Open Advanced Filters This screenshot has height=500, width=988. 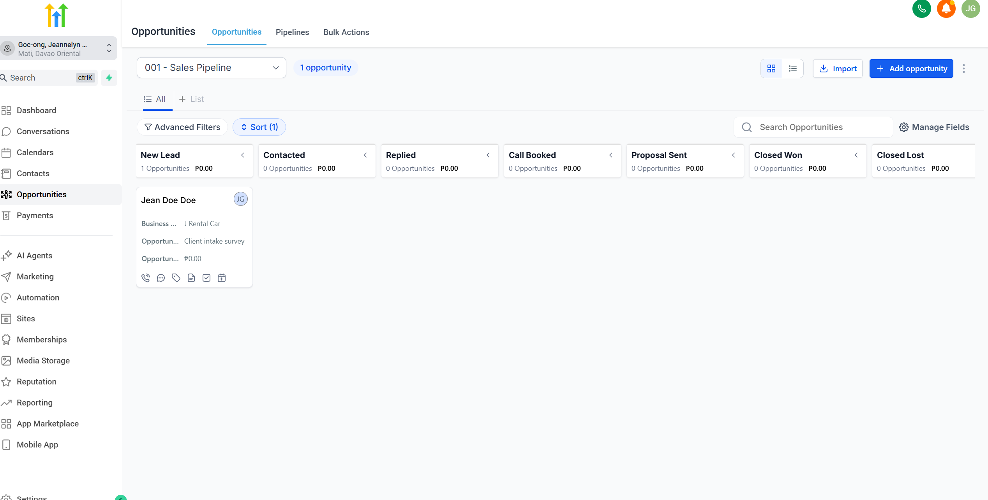182,127
